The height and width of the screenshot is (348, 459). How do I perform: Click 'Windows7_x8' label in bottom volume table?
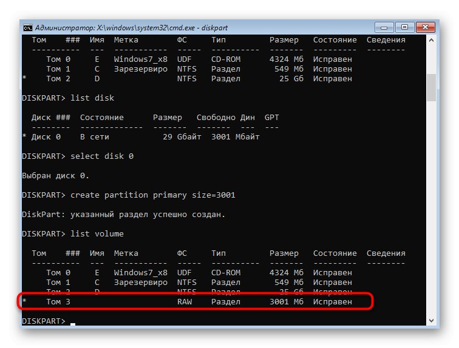pyautogui.click(x=140, y=273)
